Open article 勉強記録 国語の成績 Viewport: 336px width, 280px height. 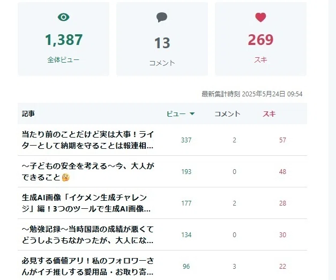tap(88, 234)
